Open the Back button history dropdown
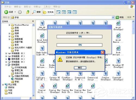This screenshot has height=100, width=136. [15, 12]
